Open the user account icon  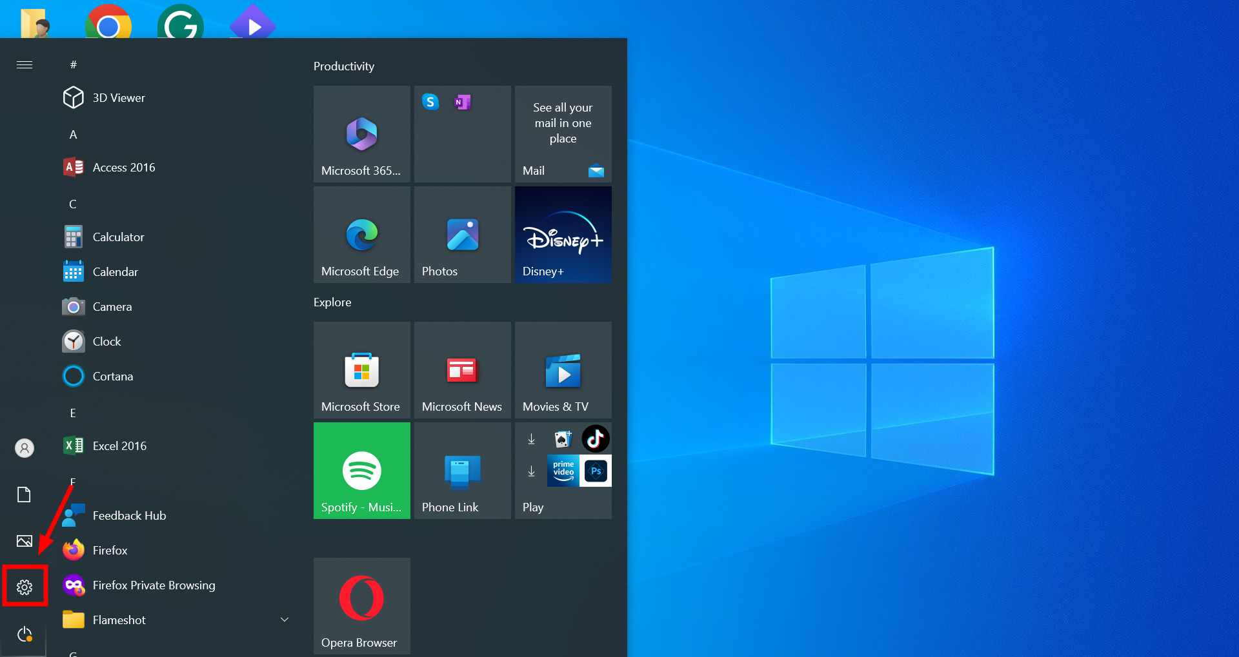click(24, 447)
